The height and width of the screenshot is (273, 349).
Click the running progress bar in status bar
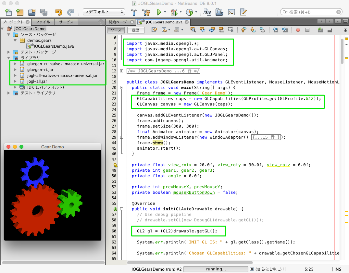tap(216, 269)
